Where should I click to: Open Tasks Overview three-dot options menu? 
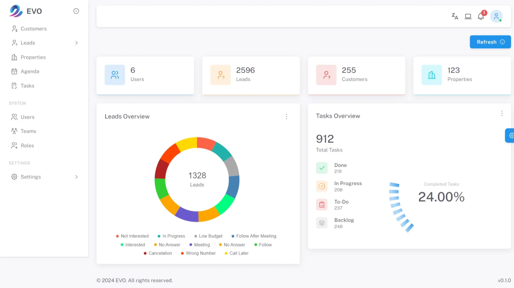click(502, 113)
